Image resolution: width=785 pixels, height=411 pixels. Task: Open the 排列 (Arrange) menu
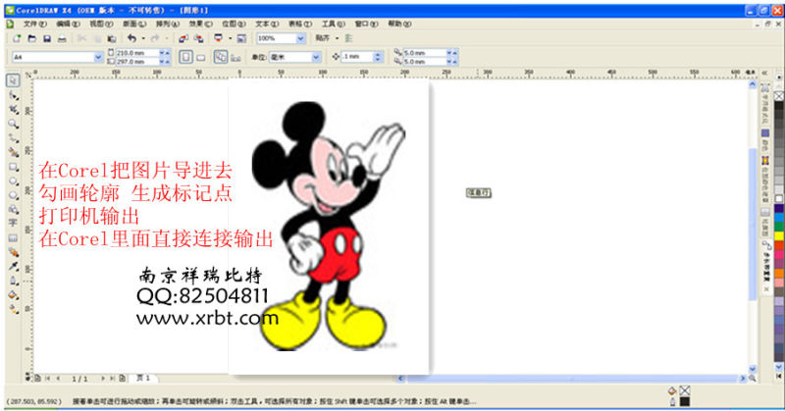coord(167,24)
